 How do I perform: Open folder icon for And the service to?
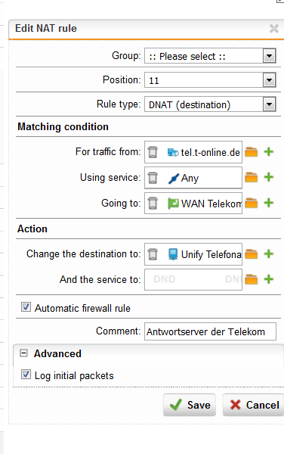pos(251,279)
